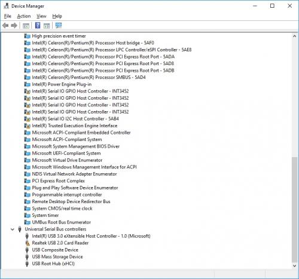Click USB icon of USB Root Hub (xHCI)
Viewport: 299px width, 279px height.
(x=27, y=263)
